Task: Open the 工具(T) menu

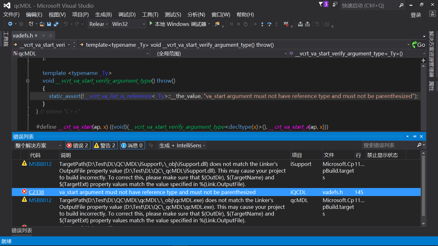Action: click(150, 15)
